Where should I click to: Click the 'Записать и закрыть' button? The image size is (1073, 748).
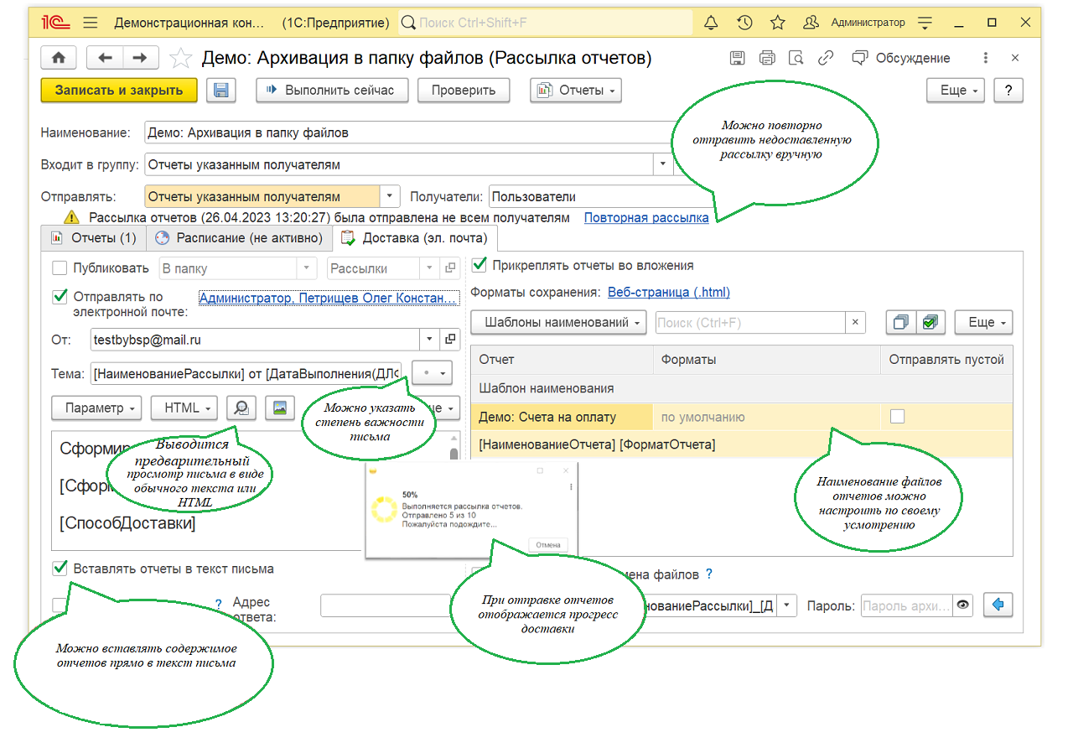pos(118,91)
